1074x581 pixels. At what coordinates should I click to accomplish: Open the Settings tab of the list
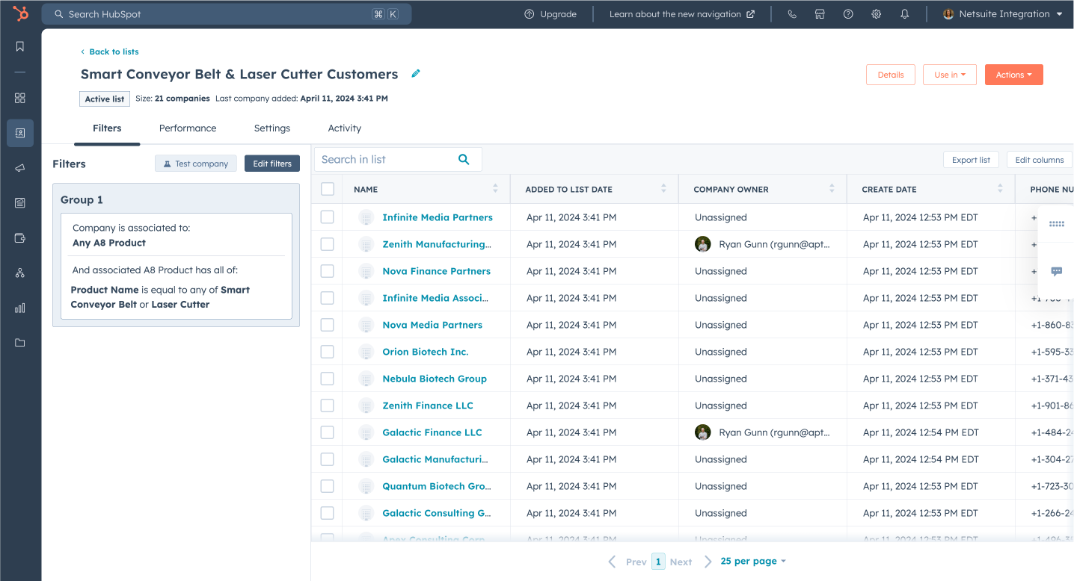click(x=272, y=128)
